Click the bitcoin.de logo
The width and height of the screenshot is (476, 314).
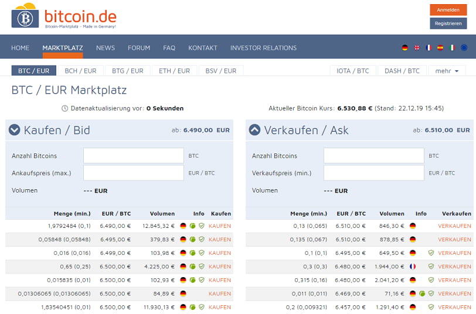click(x=64, y=16)
